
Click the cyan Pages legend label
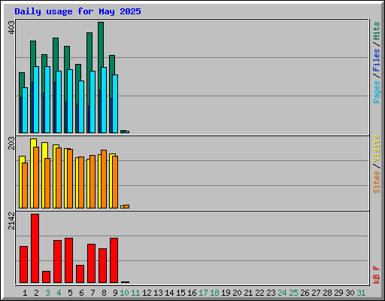(377, 92)
